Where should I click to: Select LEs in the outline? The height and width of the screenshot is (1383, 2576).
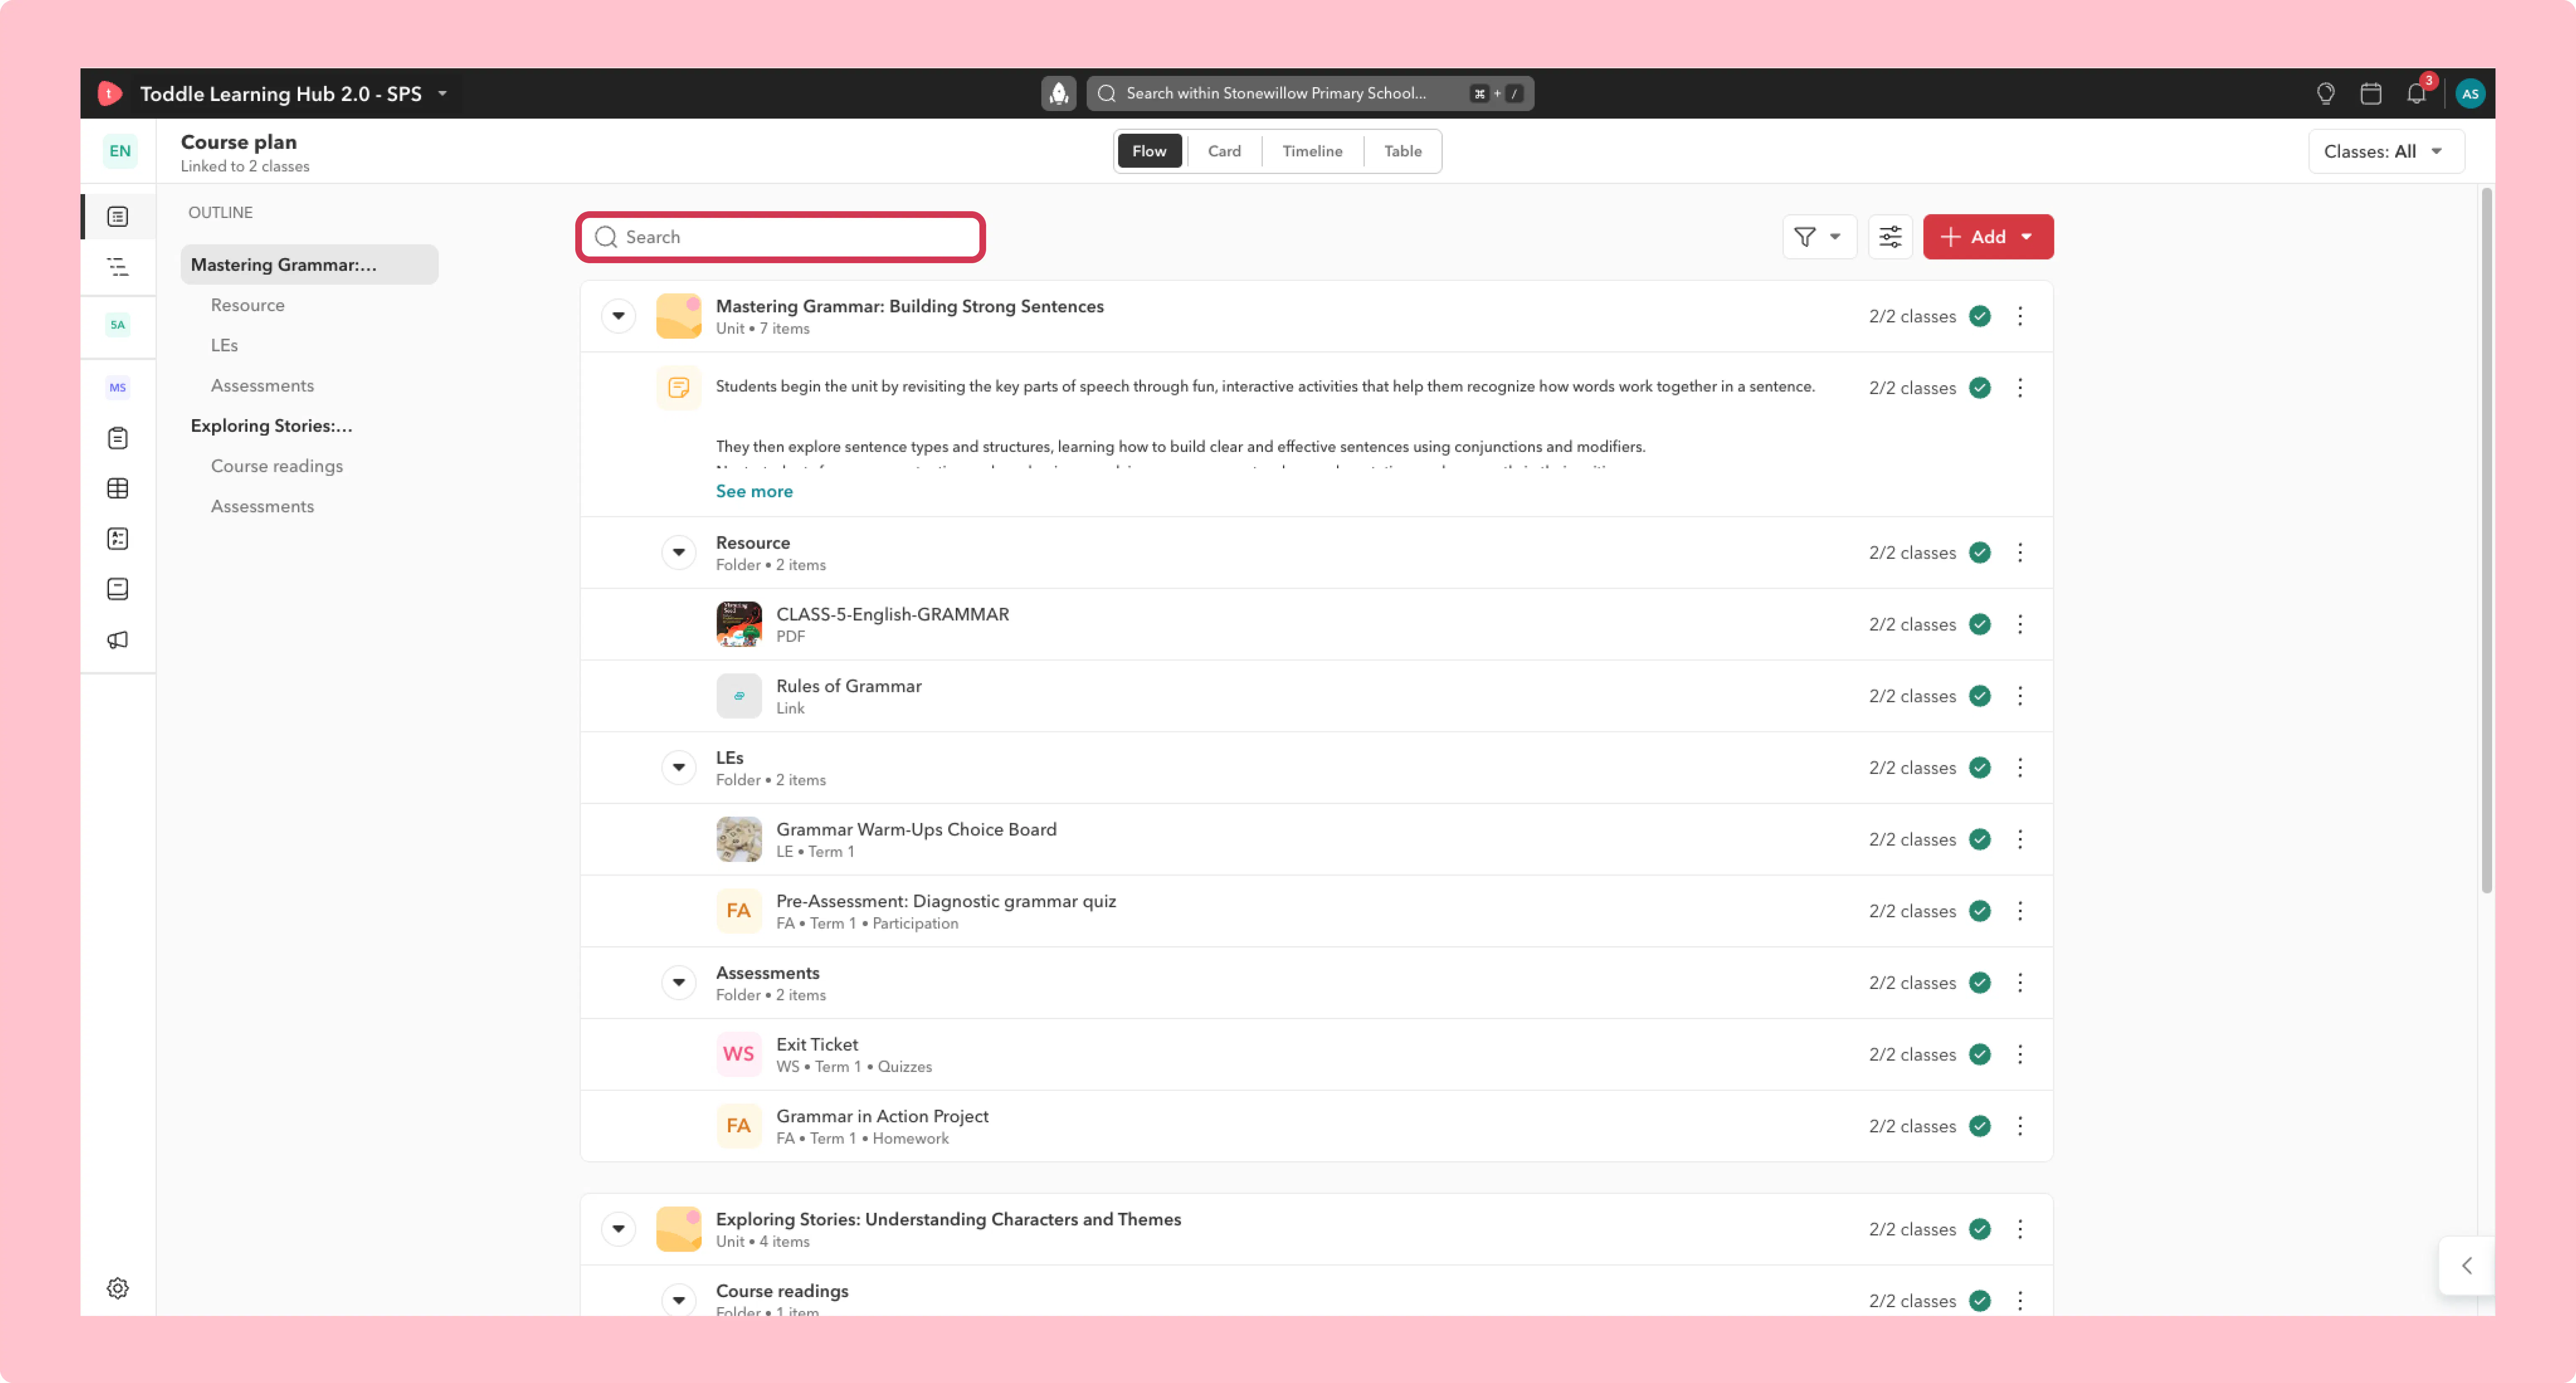coord(224,346)
